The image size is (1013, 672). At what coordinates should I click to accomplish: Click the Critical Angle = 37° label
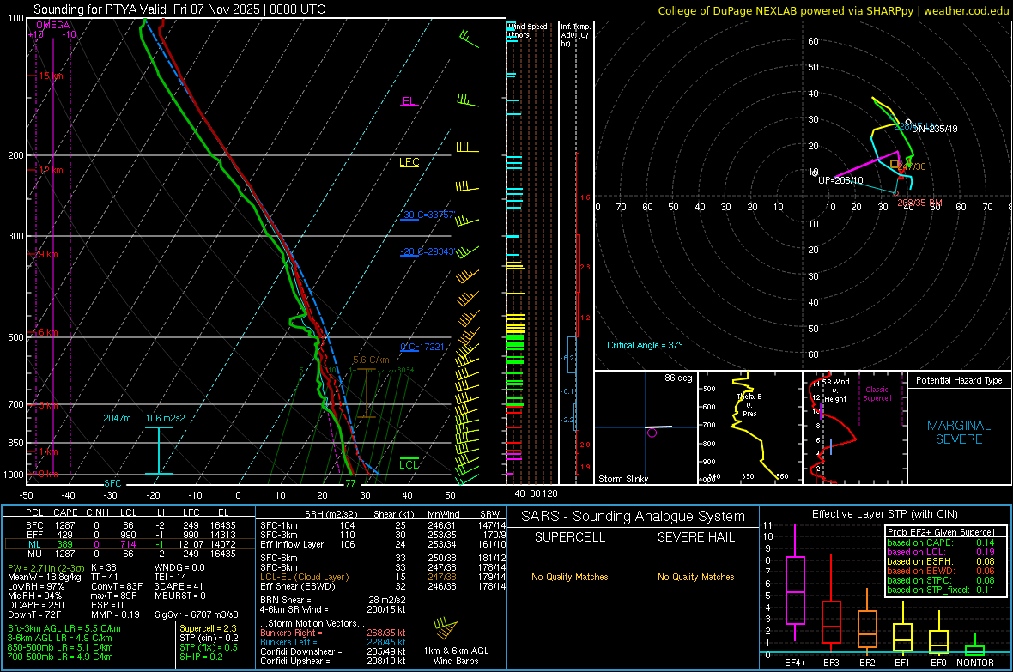tap(644, 345)
